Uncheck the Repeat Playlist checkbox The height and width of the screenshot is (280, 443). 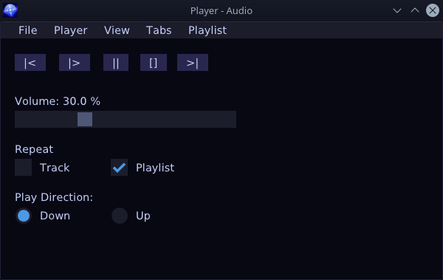point(119,168)
